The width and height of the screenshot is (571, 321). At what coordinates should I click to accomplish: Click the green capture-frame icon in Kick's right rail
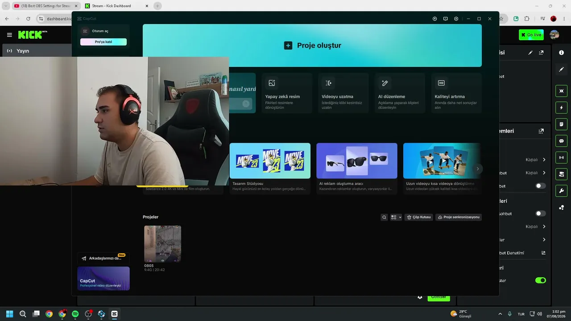click(x=562, y=91)
